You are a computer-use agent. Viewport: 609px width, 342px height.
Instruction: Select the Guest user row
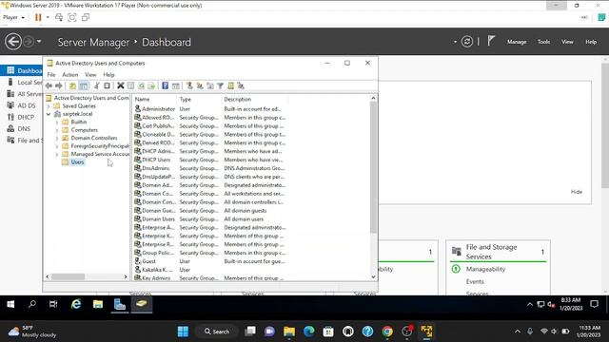point(209,261)
